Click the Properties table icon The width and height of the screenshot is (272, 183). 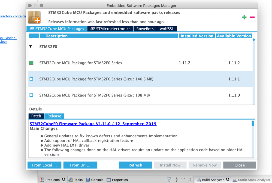pos(108,180)
